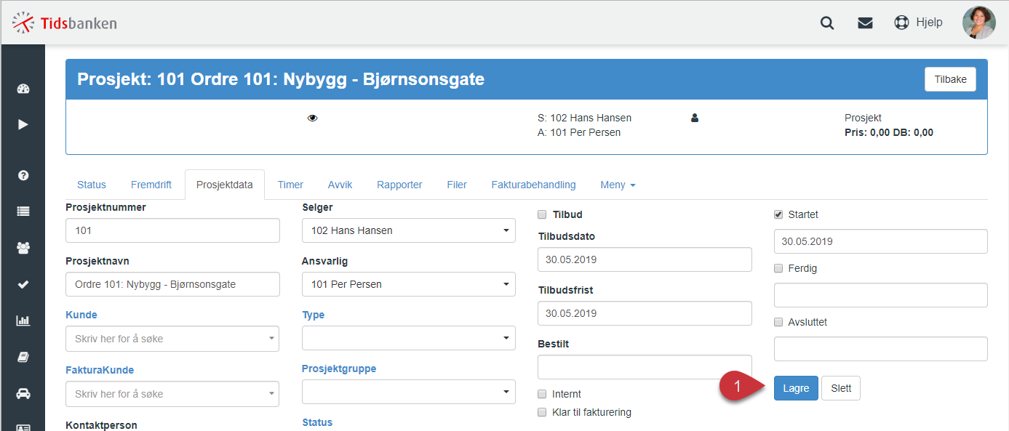Enable the Tilbud checkbox

[542, 214]
